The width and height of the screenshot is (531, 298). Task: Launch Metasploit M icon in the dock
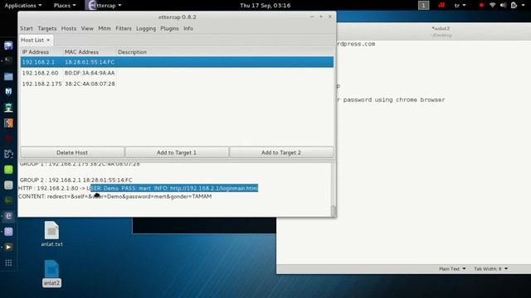point(8,92)
